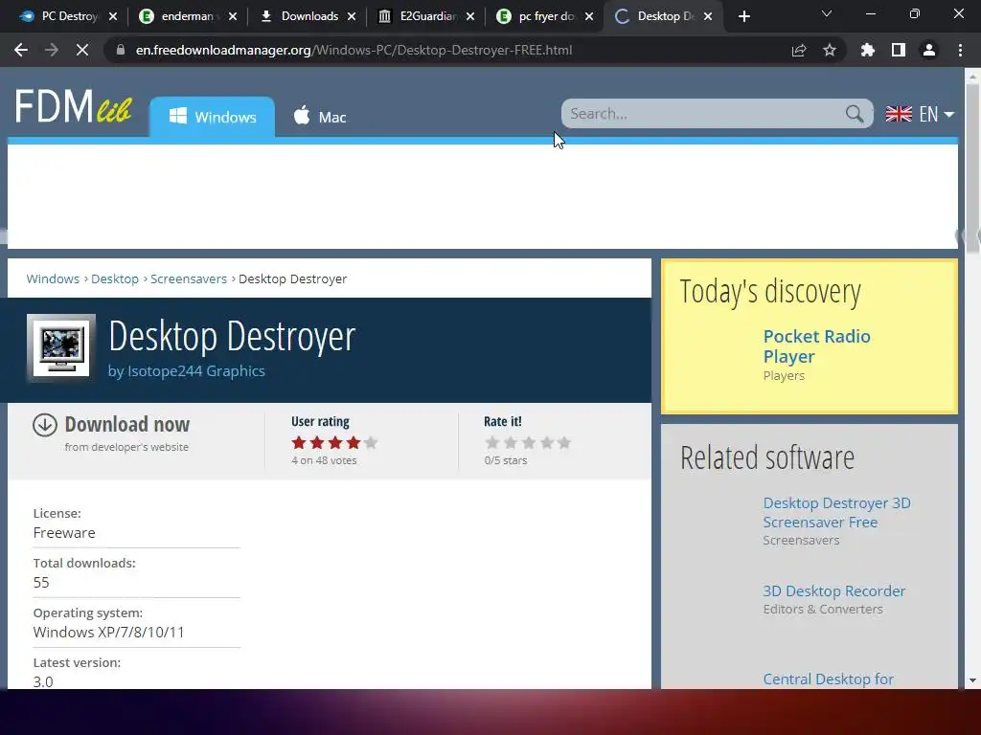Open the share page icon in address bar
This screenshot has width=981, height=735.
(799, 50)
